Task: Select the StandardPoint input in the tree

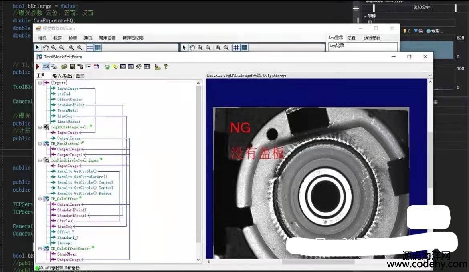Action: pyautogui.click(x=71, y=105)
